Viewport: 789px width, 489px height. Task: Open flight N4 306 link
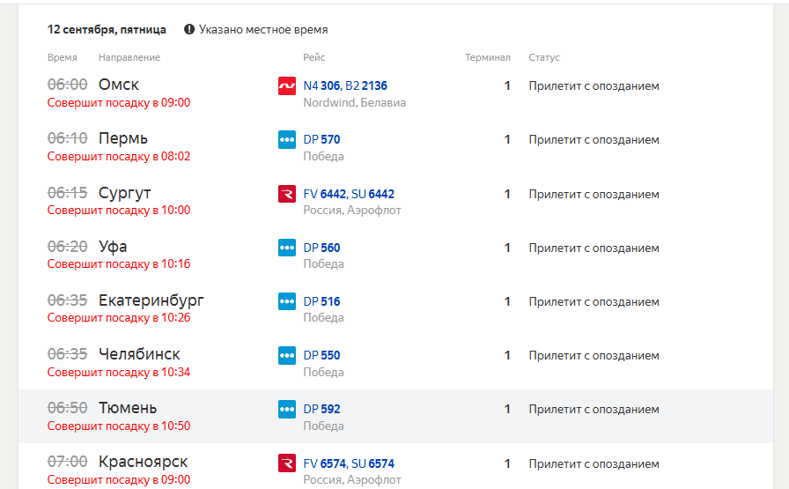[x=321, y=85]
